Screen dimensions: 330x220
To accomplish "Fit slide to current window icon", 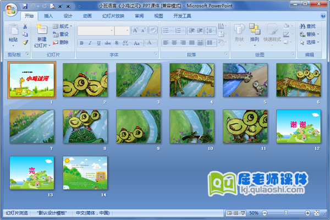I will (317, 213).
